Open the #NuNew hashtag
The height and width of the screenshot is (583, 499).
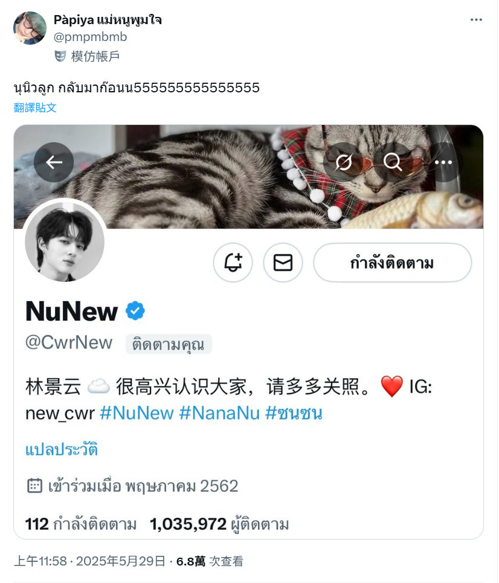(137, 413)
